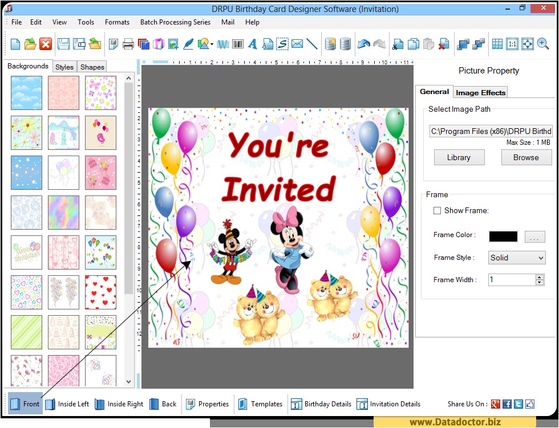The image size is (559, 428).
Task: Open the Print tool
Action: (x=128, y=43)
